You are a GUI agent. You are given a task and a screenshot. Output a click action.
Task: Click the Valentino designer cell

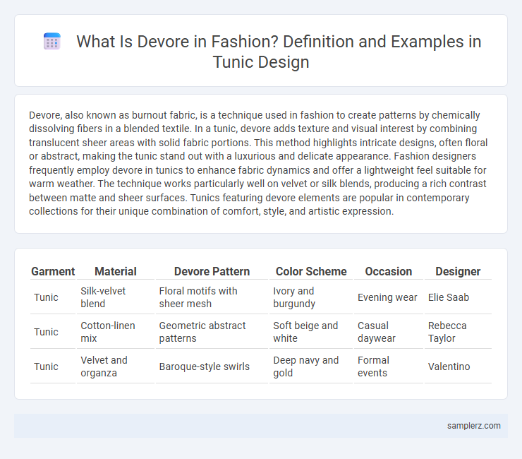pyautogui.click(x=458, y=366)
